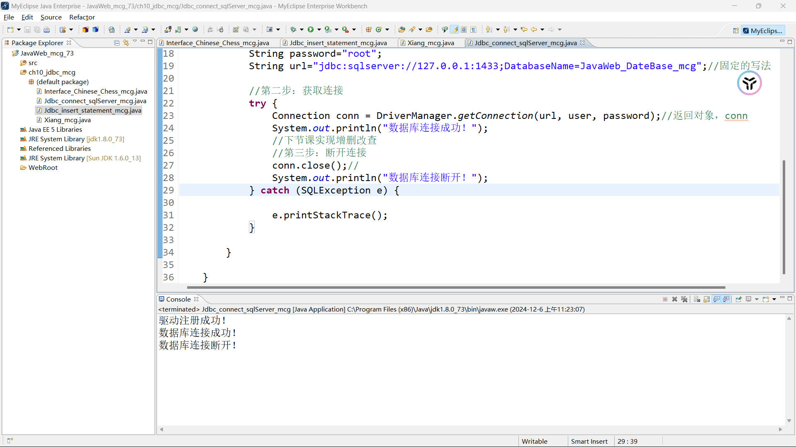Click the Debug bug icon in toolbar

pos(293,29)
